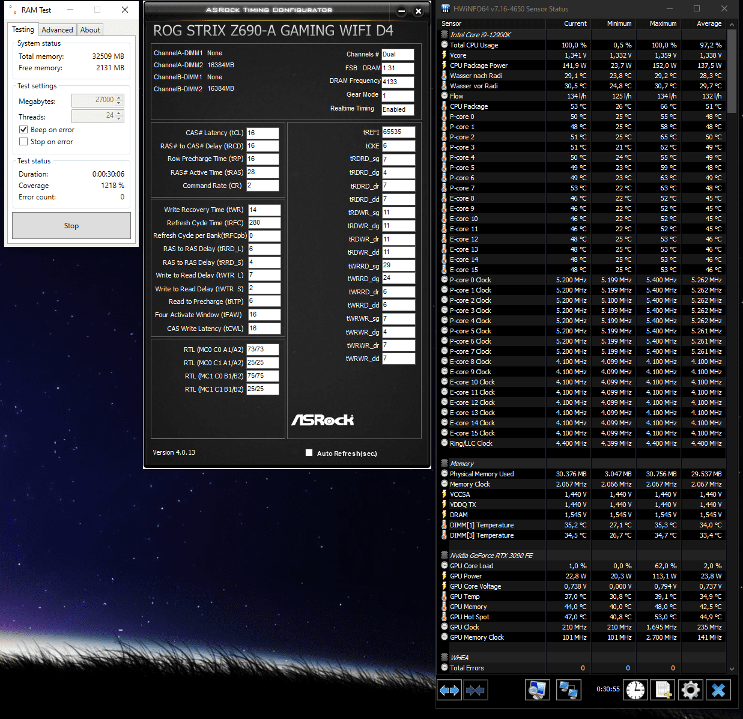Click the HWiNFO expand columns arrows icon
Image resolution: width=743 pixels, height=719 pixels.
click(x=449, y=690)
